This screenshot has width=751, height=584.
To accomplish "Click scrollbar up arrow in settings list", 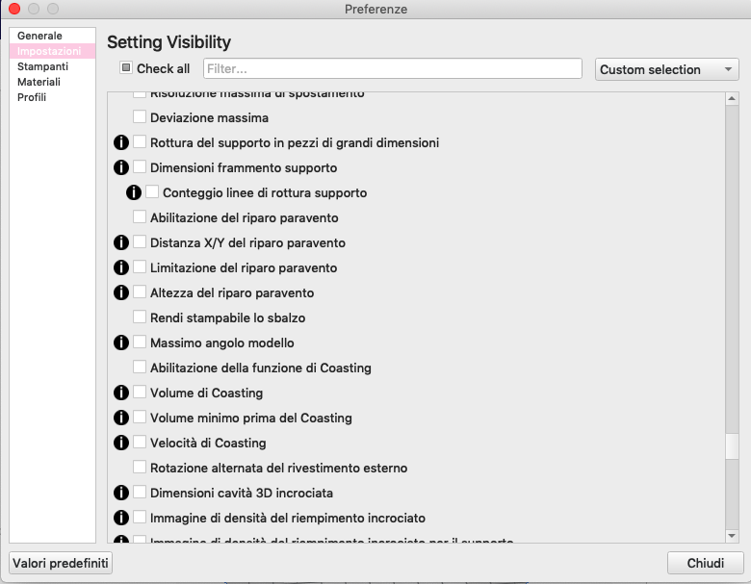I will pyautogui.click(x=732, y=98).
